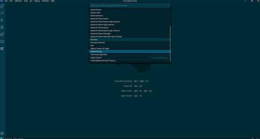Click the Open File welcome shortcut label
This screenshot has width=260, height=139.
click(128, 86)
